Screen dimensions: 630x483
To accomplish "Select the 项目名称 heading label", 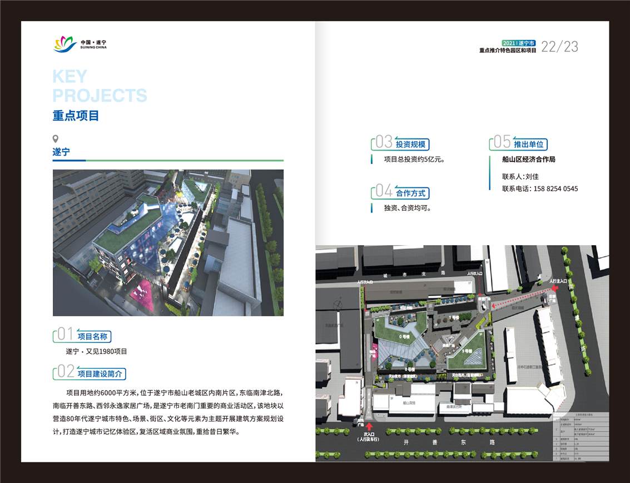I will (92, 336).
